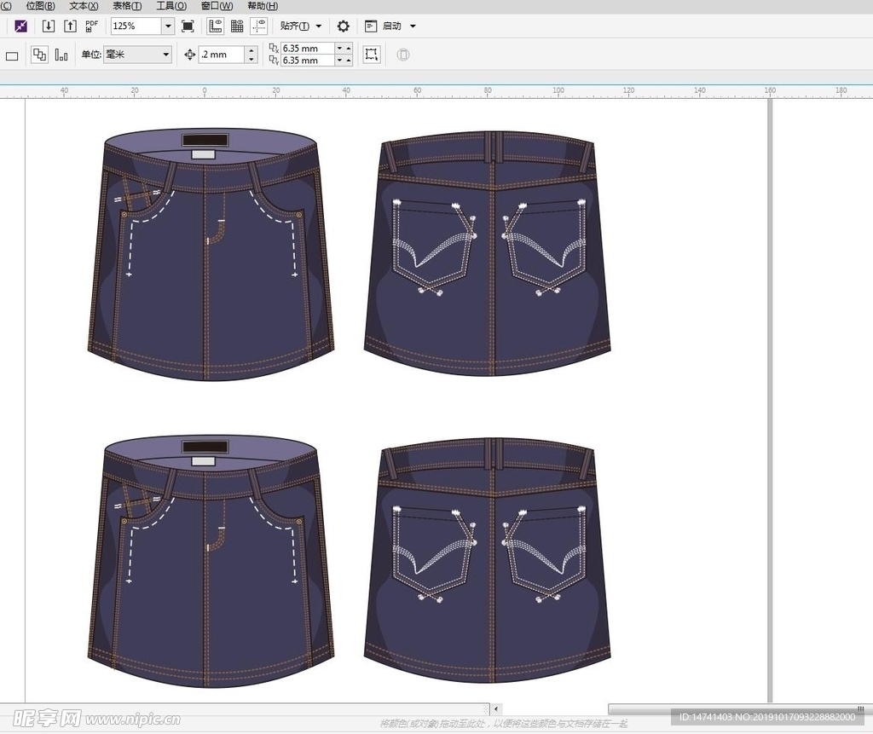Toggle the treat as filled button
Image resolution: width=873 pixels, height=734 pixels.
(x=372, y=55)
